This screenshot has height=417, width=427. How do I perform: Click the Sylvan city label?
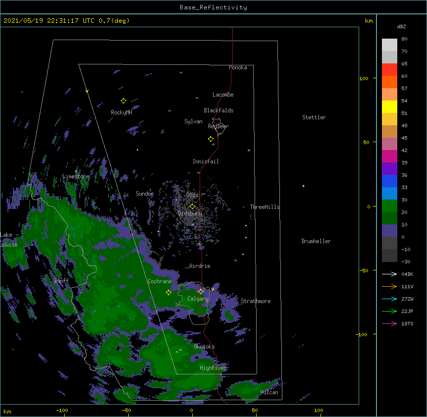coord(193,121)
